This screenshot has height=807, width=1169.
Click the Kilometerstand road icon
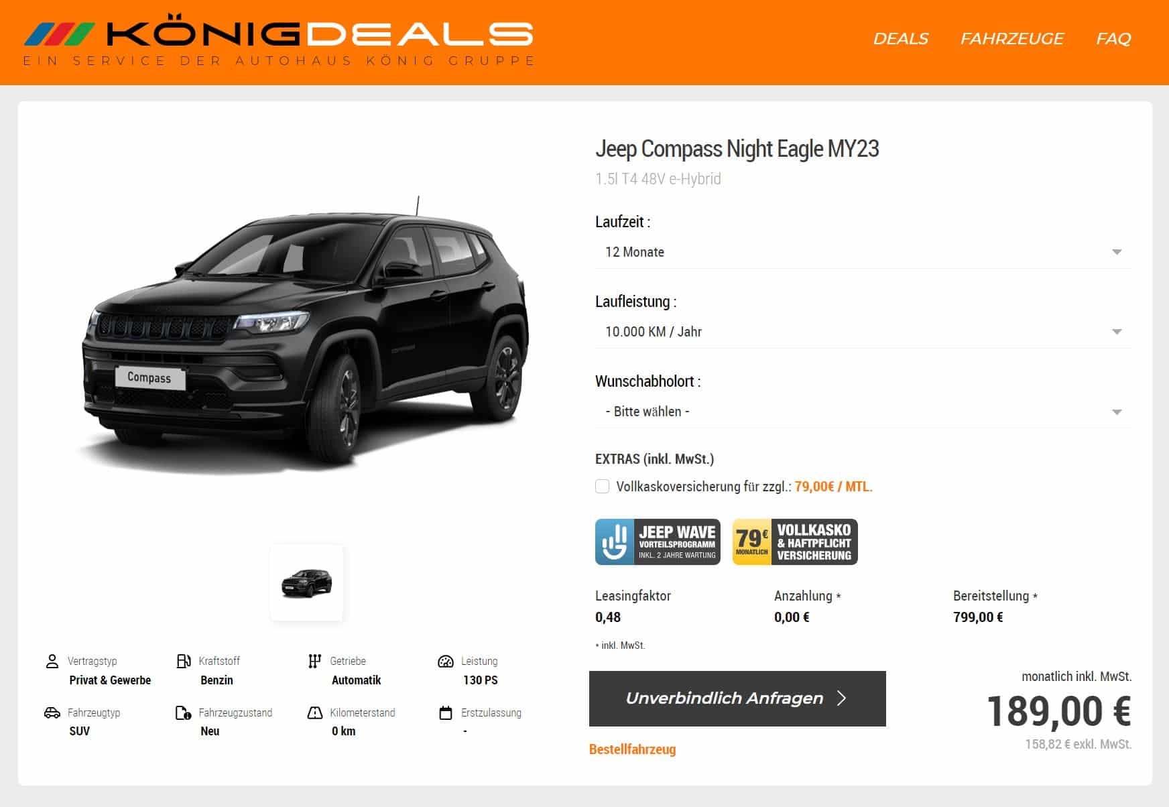coord(314,712)
